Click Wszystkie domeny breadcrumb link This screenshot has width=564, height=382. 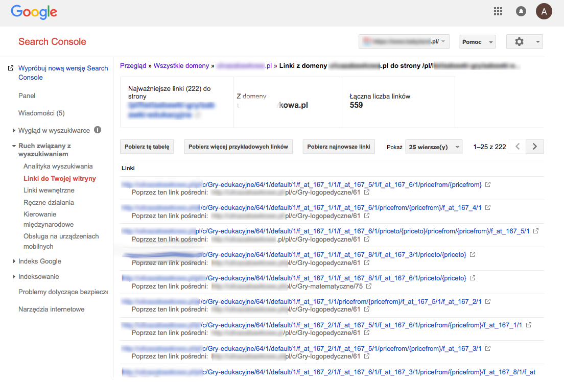point(181,65)
